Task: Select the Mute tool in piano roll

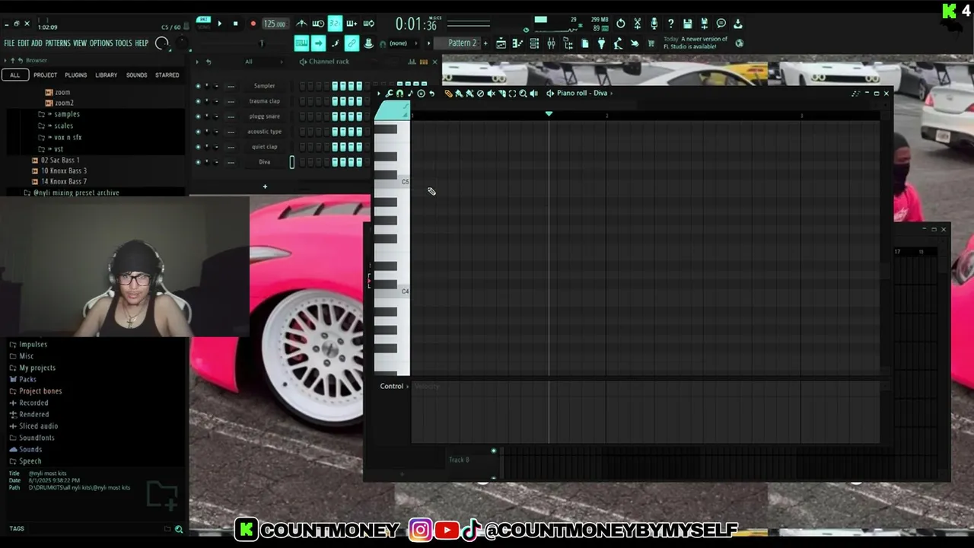Action: [491, 93]
